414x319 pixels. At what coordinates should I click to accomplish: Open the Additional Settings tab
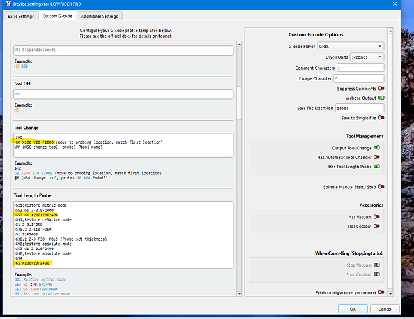[99, 16]
